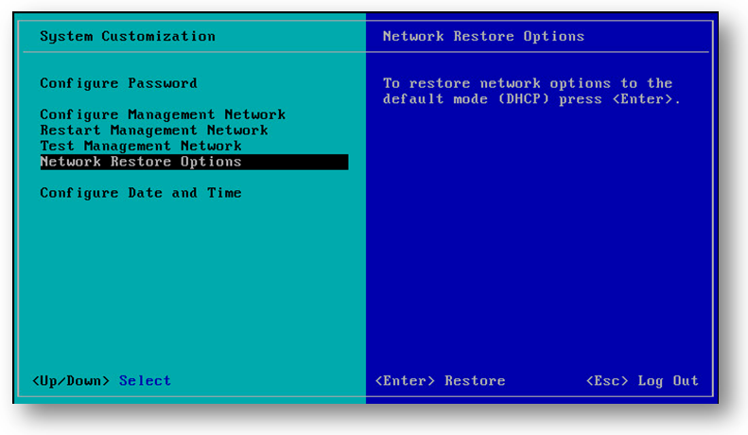
Task: Click highlighted Network Restore Options row
Action: [194, 162]
